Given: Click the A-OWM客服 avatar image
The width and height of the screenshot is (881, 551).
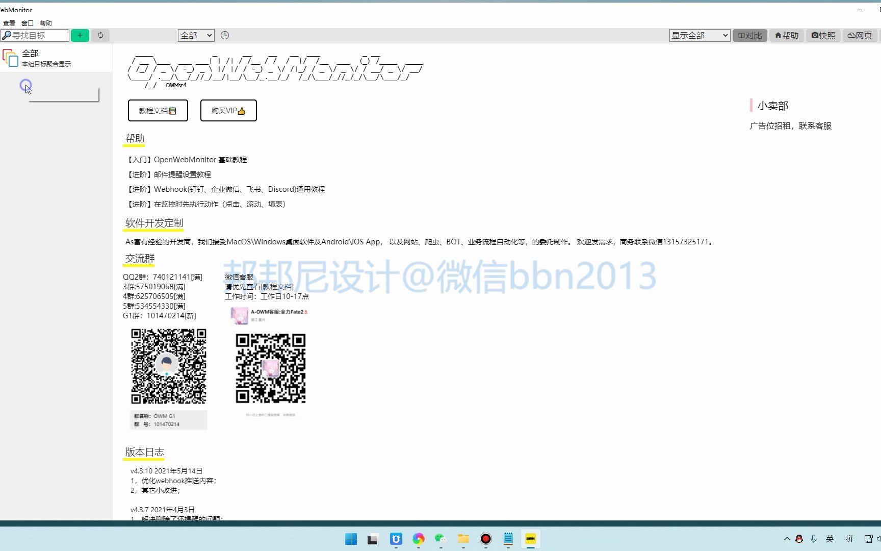Looking at the screenshot, I should (239, 315).
